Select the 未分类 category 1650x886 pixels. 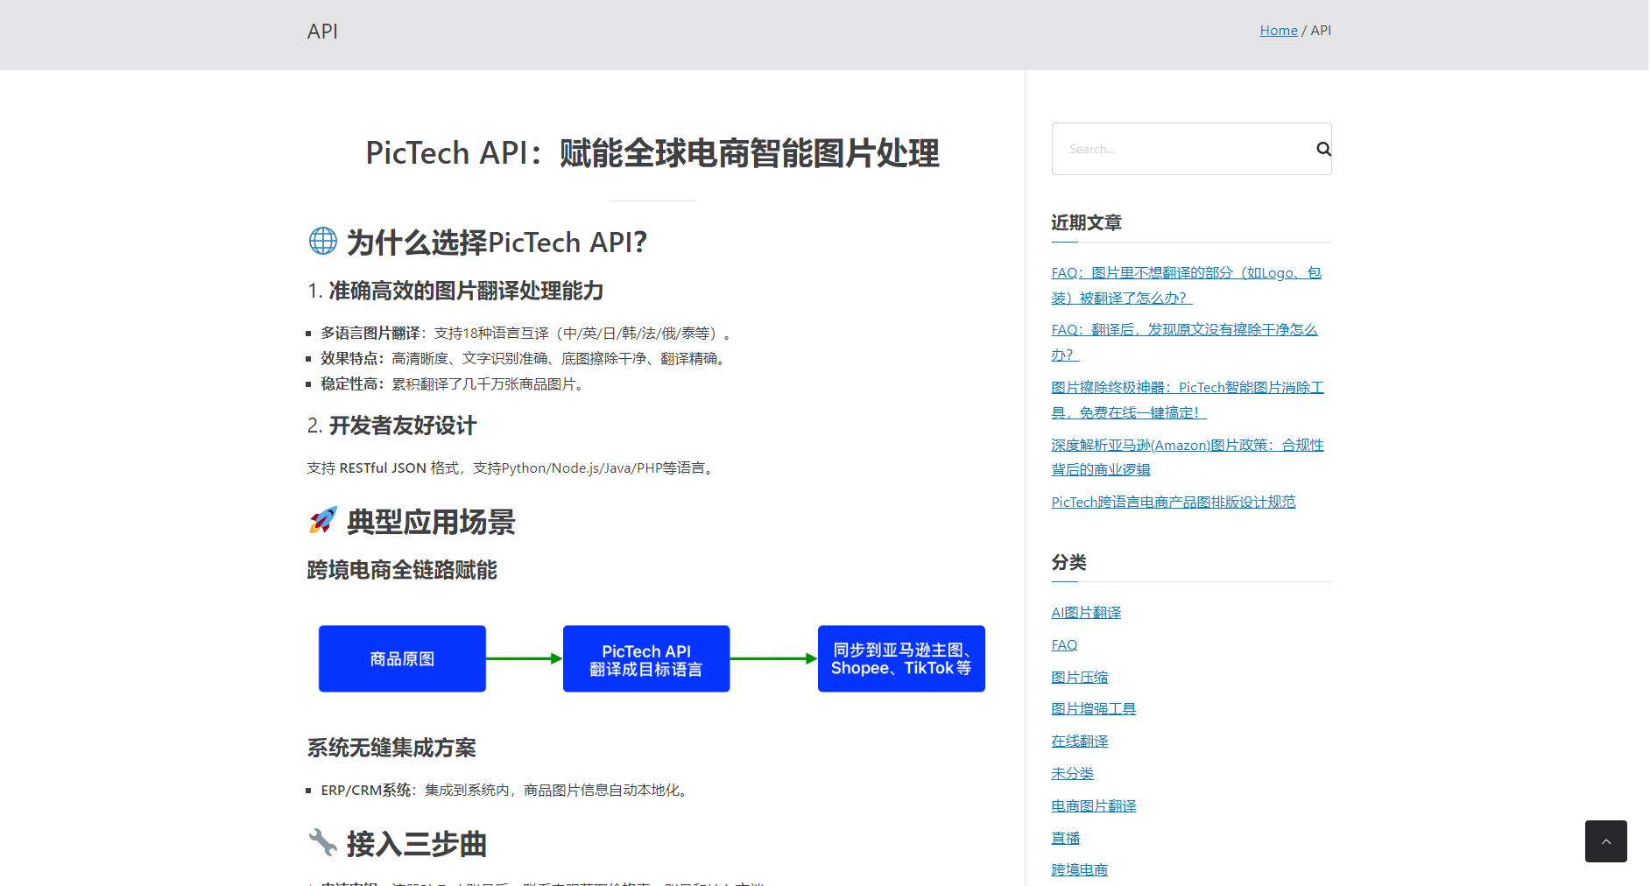point(1073,774)
